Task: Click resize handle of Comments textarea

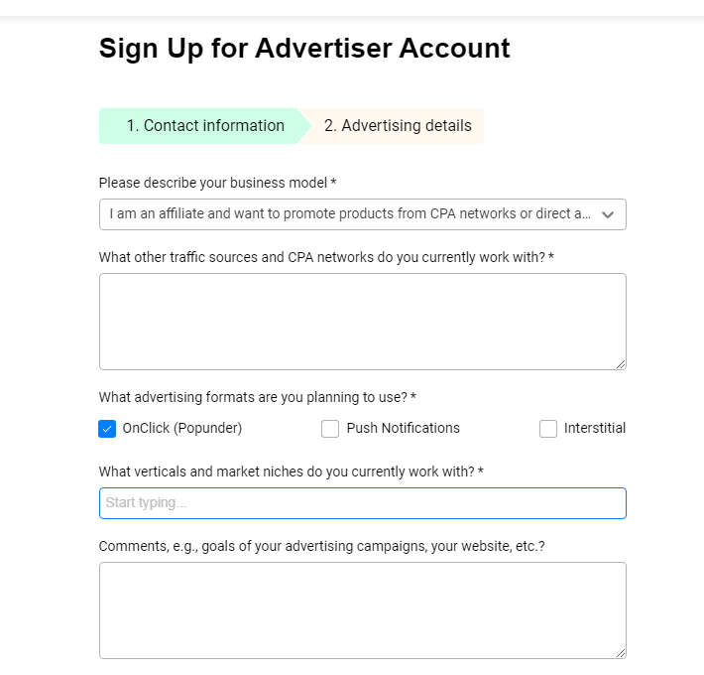Action: coord(621,653)
